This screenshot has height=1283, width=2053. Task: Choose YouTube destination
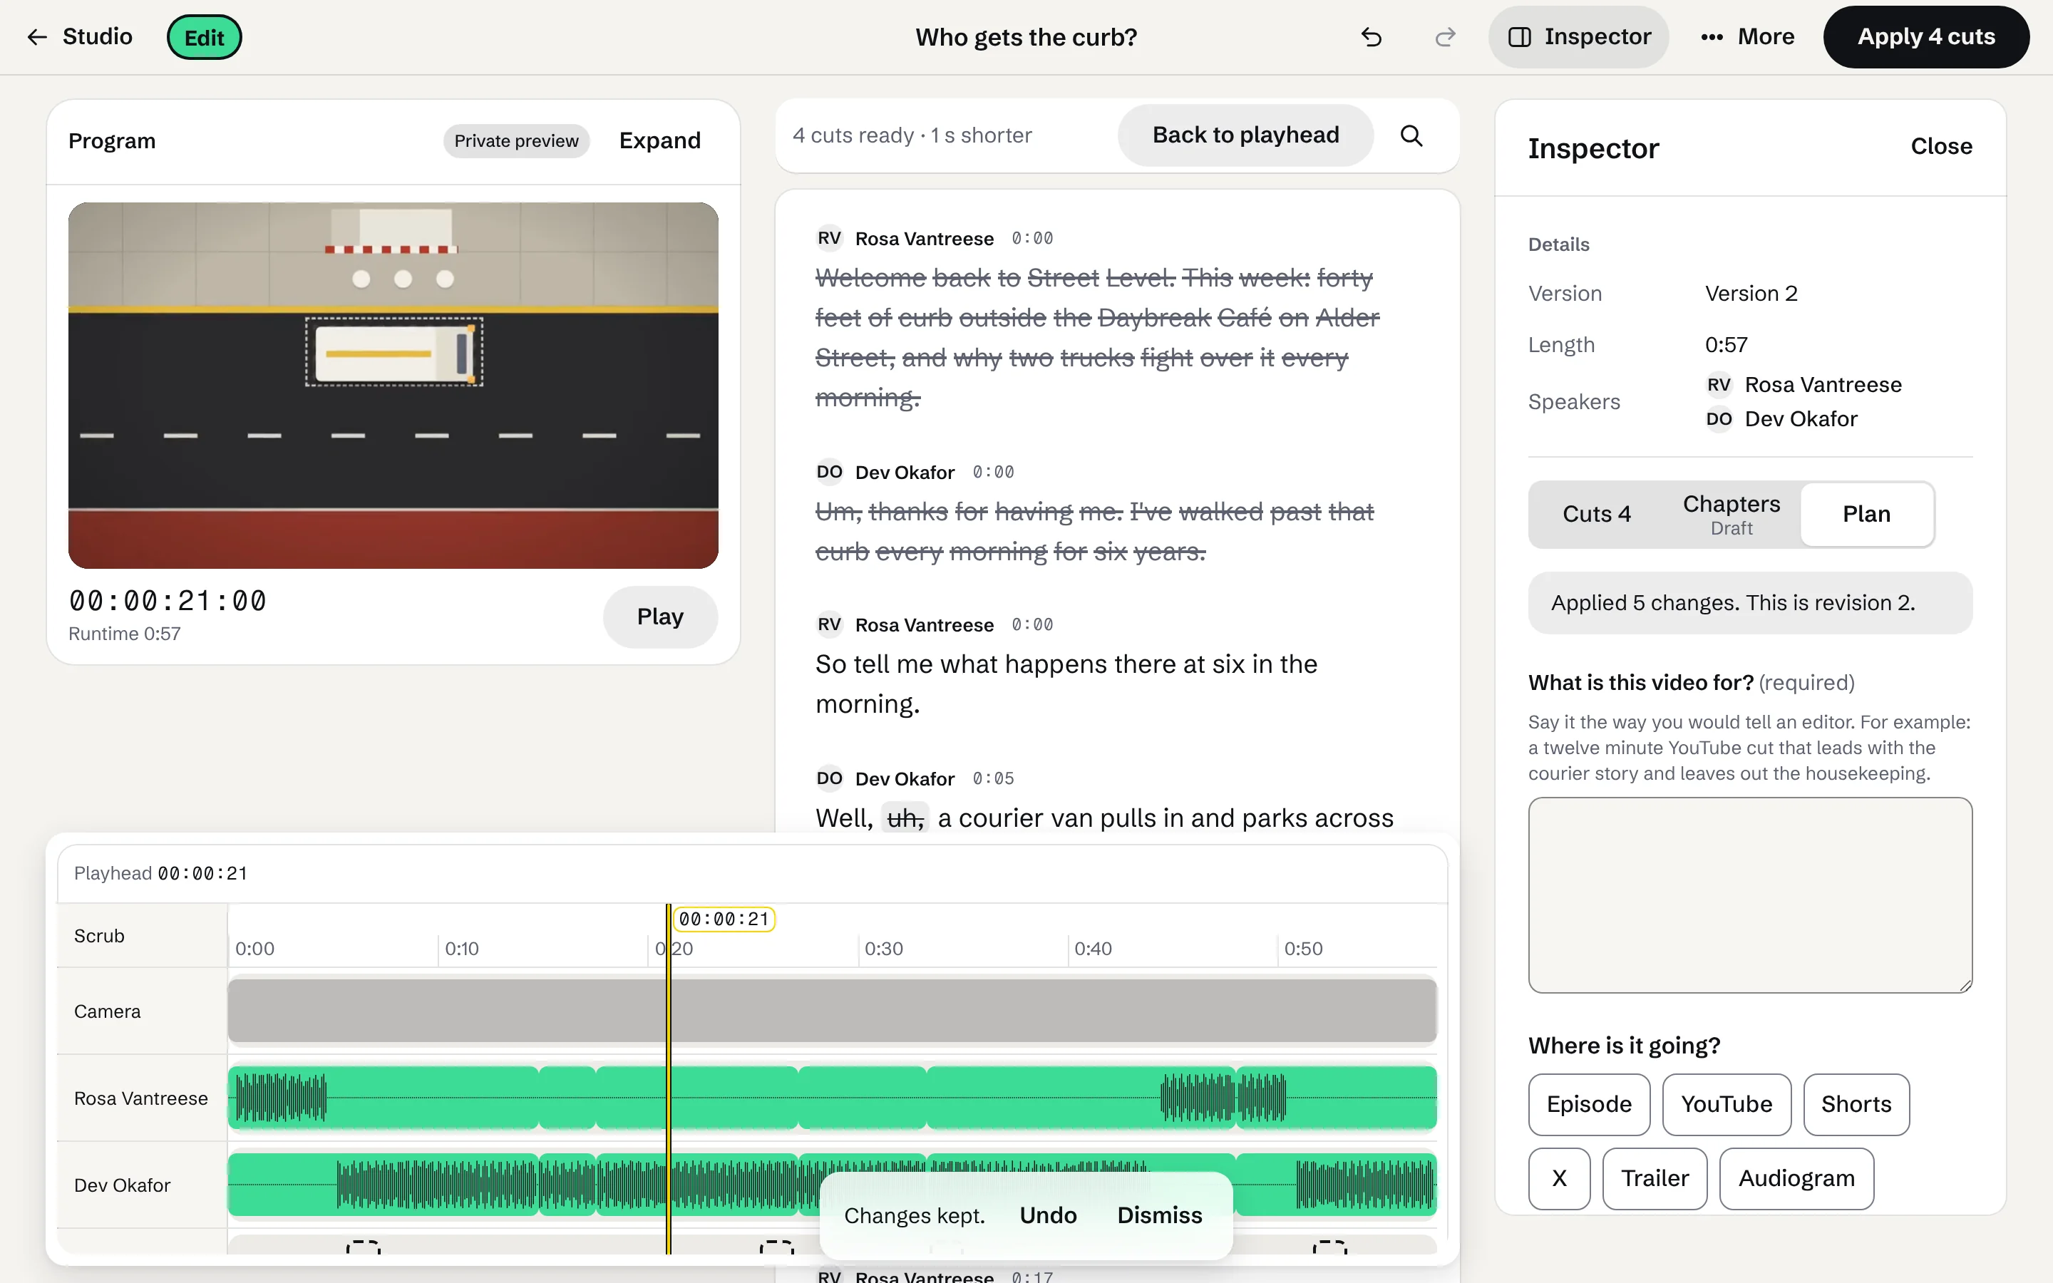(x=1727, y=1104)
